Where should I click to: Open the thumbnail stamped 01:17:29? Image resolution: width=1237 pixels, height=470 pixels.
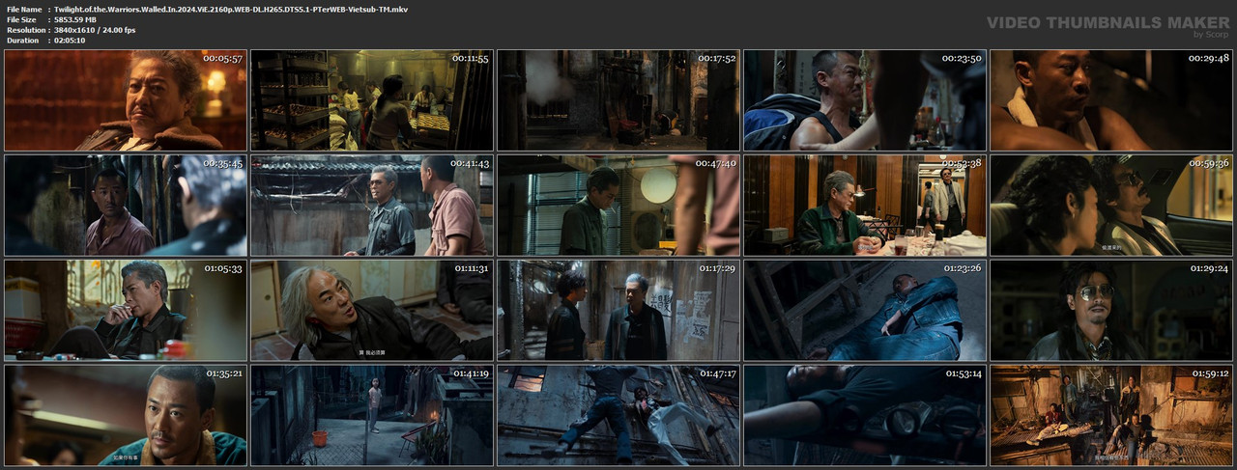[618, 310]
